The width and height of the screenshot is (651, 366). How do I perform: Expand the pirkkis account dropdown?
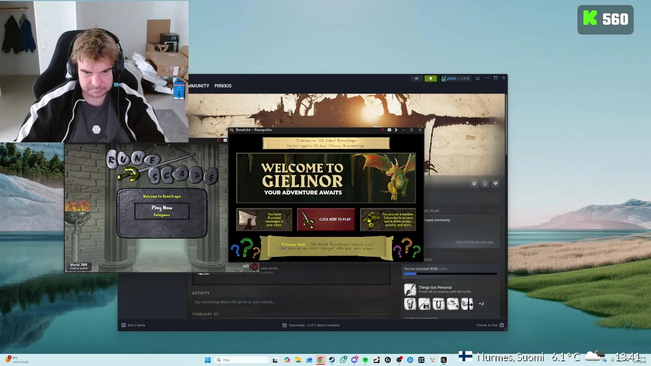point(455,78)
